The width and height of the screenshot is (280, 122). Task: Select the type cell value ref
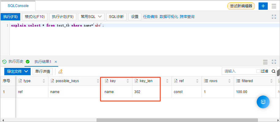32,92
